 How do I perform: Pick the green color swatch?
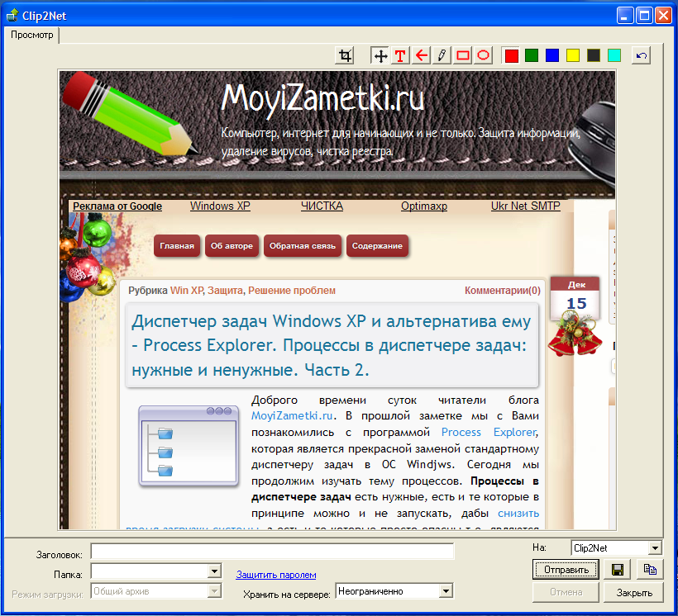[x=532, y=55]
